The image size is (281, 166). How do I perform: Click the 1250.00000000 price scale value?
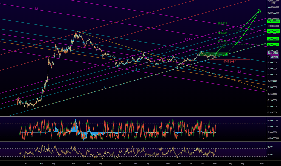pos(273,13)
